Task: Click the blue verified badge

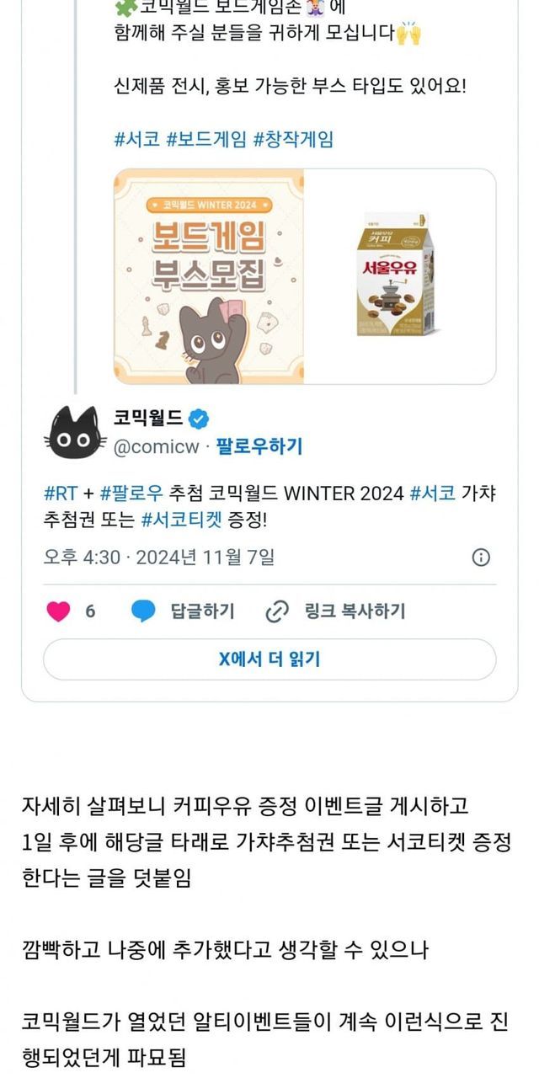Action: tap(198, 418)
